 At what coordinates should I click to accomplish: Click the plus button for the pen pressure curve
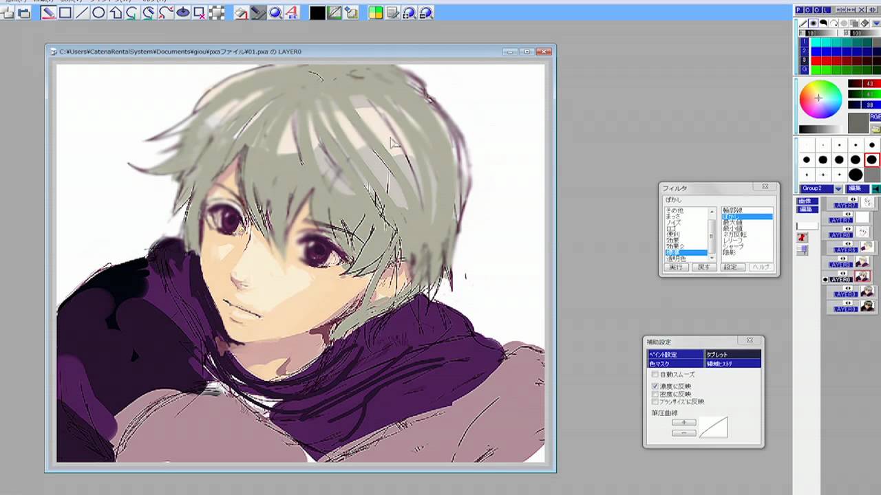click(683, 423)
